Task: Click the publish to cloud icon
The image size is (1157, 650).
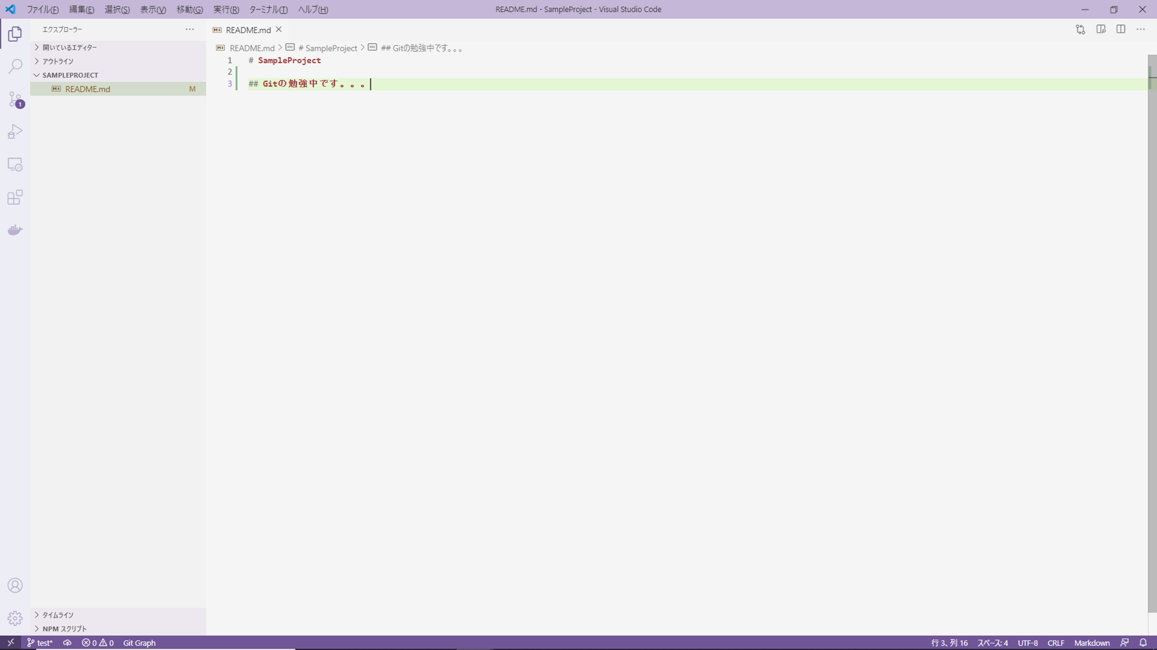Action: (67, 643)
